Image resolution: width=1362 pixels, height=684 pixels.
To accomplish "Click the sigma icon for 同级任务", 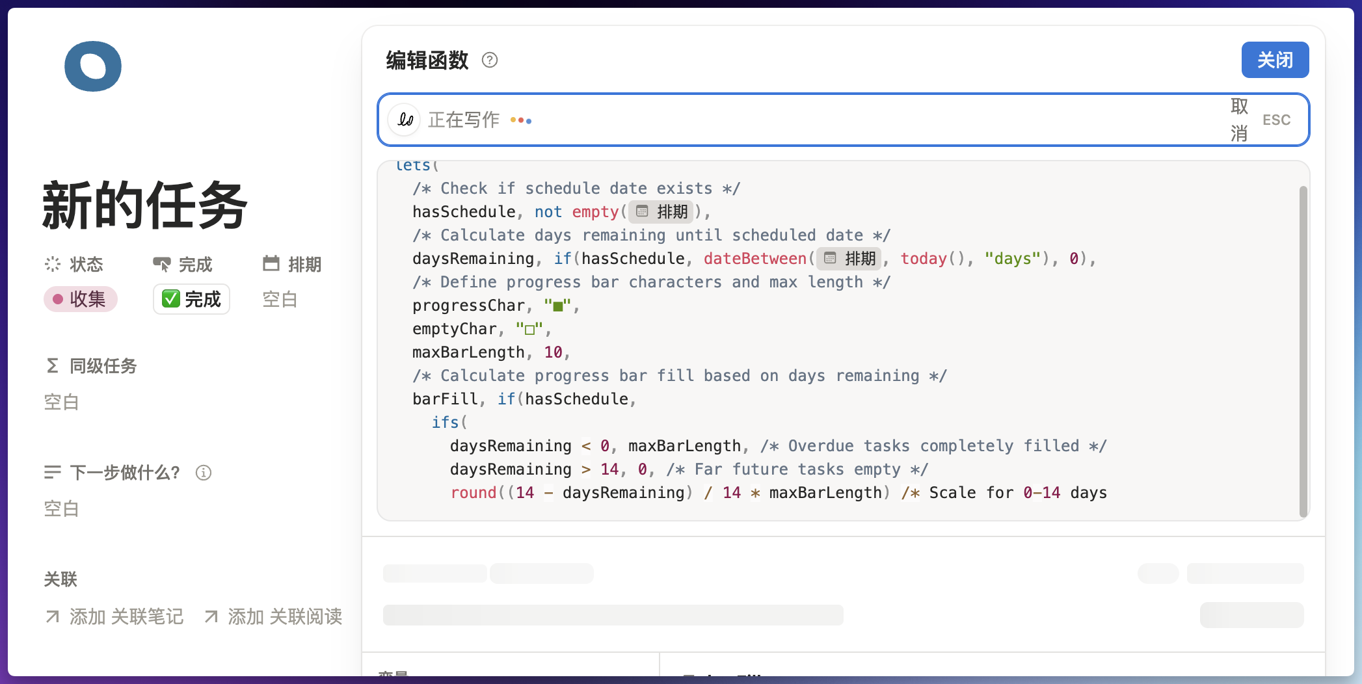I will 53,365.
